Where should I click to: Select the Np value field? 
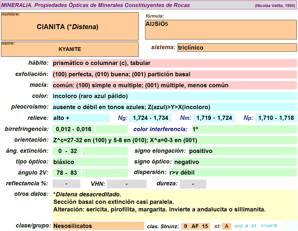(276, 118)
